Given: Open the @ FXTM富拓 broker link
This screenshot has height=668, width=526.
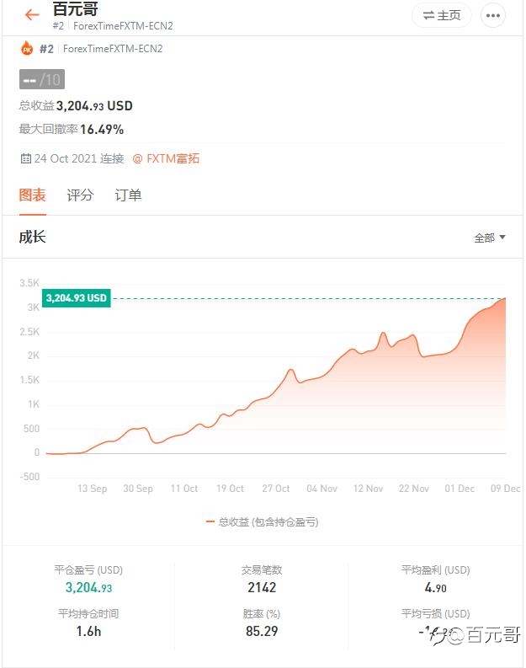Looking at the screenshot, I should click(x=166, y=159).
